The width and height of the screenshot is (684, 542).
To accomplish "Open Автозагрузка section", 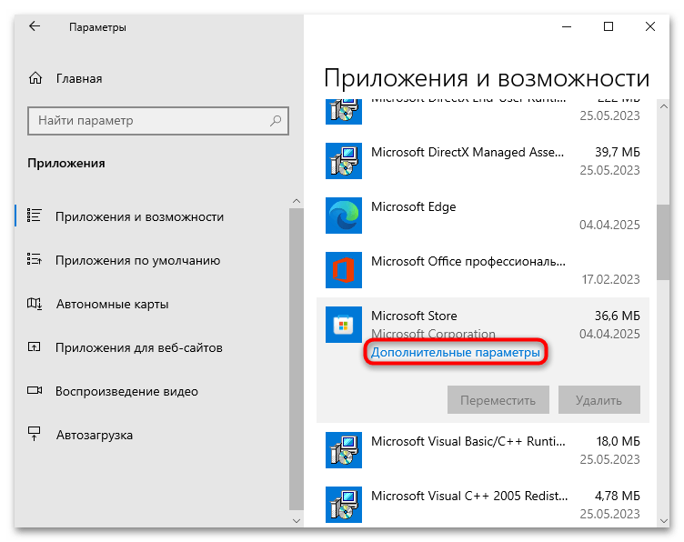I will coord(95,435).
